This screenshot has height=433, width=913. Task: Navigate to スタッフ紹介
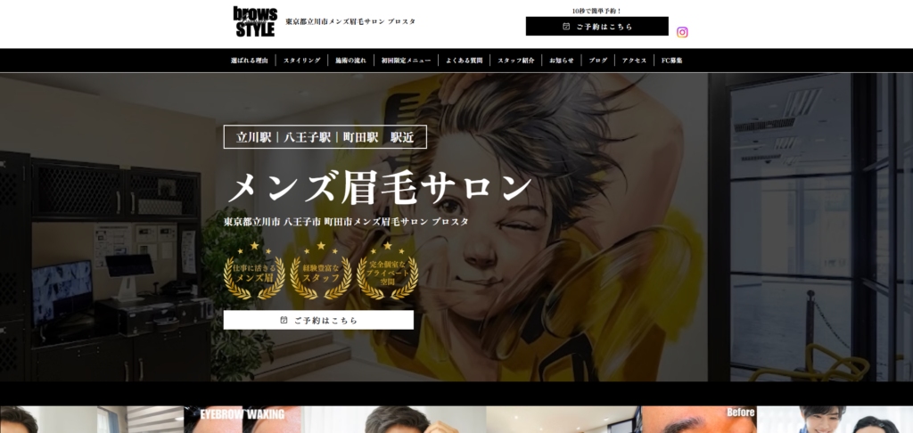coord(516,61)
